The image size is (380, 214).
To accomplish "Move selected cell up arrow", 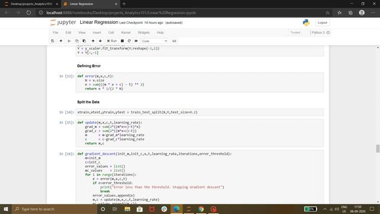I will point(93,41).
